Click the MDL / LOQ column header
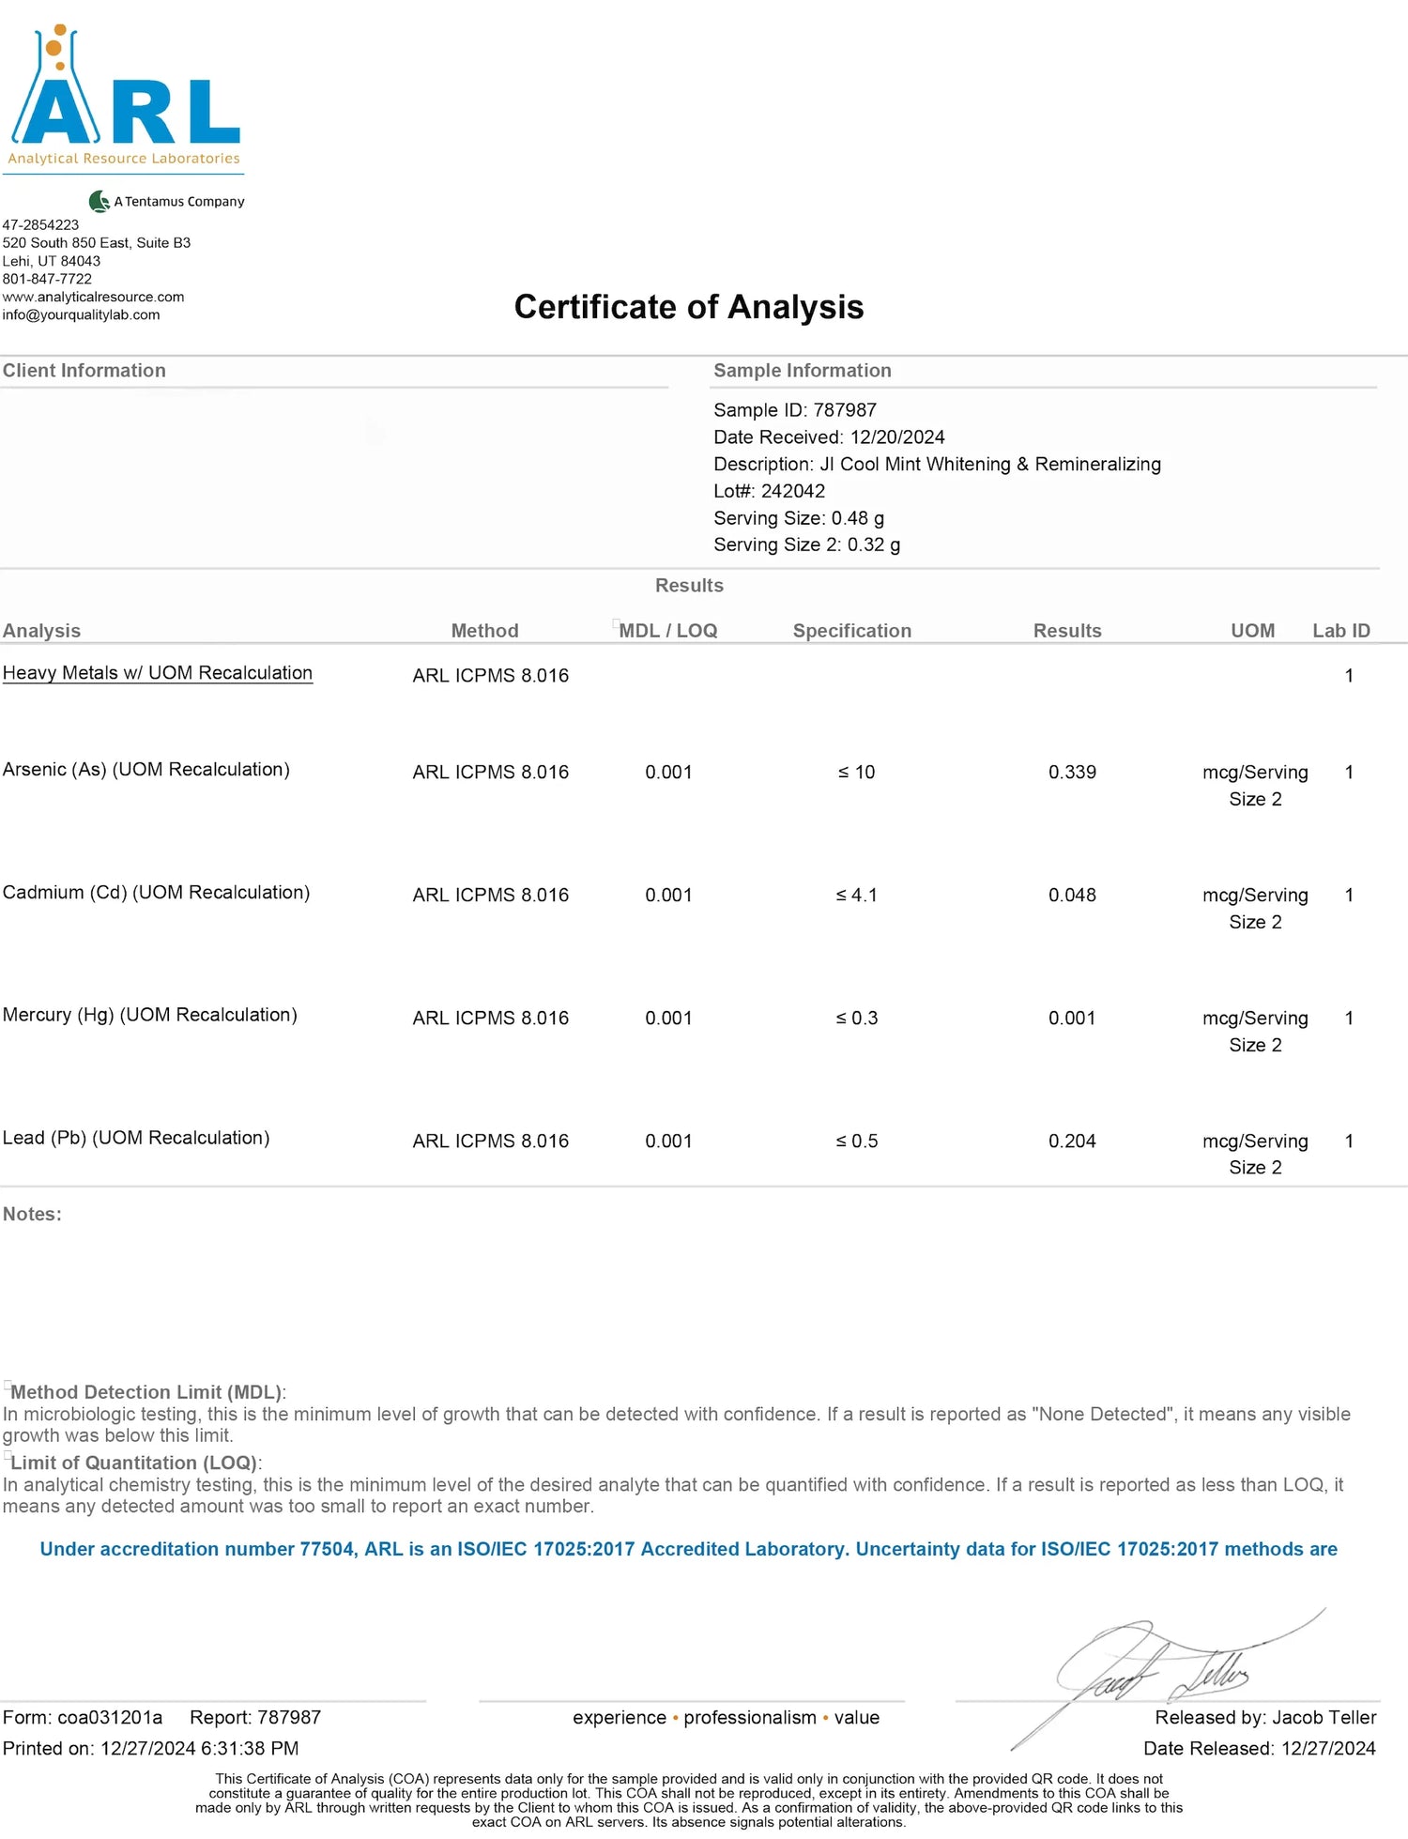The image size is (1408, 1839). [x=667, y=631]
